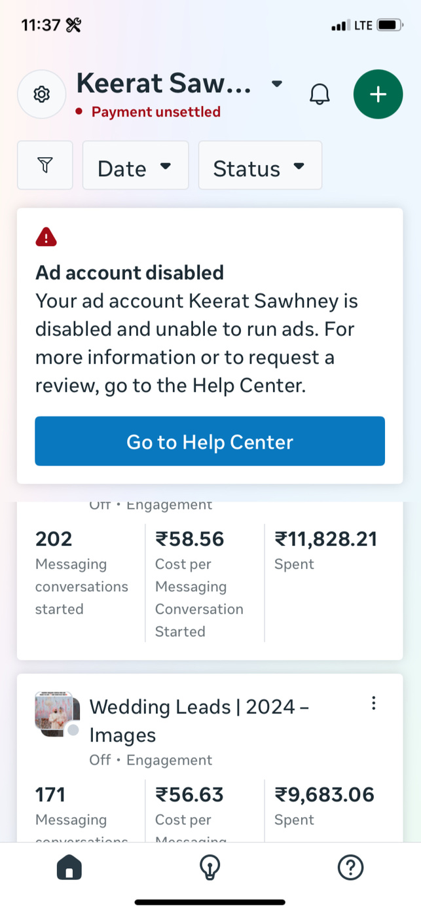
Task: Tap the Payment unsettled status text
Action: click(156, 112)
